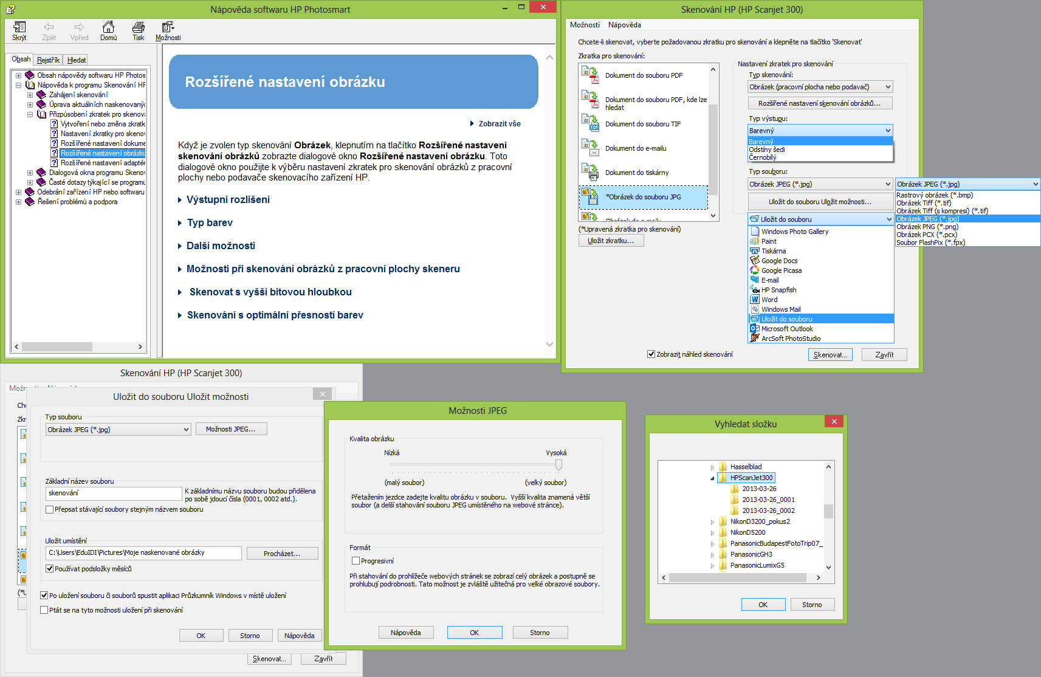Click the Možnosti JPEG button
This screenshot has width=1041, height=677.
[x=231, y=429]
